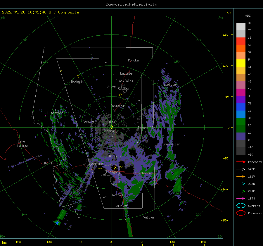Click the Calgary city label
The height and width of the screenshot is (246, 263).
click(114, 172)
